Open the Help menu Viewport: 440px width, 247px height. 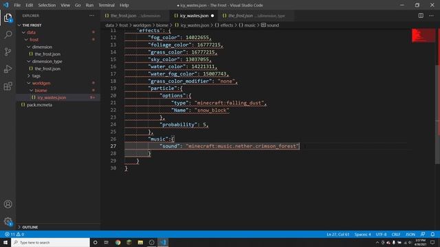tap(124, 5)
